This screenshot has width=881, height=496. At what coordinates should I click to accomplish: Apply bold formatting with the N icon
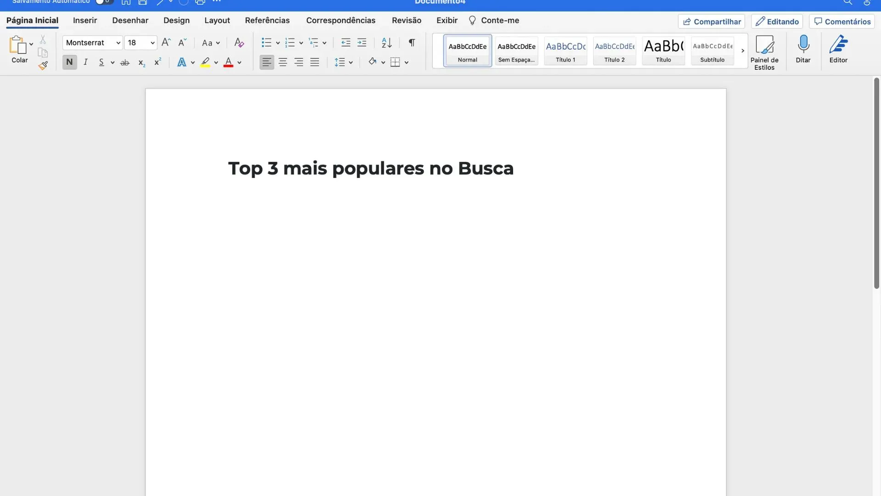click(x=69, y=62)
